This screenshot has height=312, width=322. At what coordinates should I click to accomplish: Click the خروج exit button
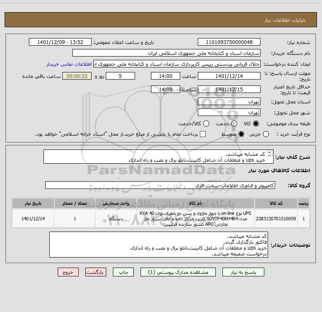point(68,272)
